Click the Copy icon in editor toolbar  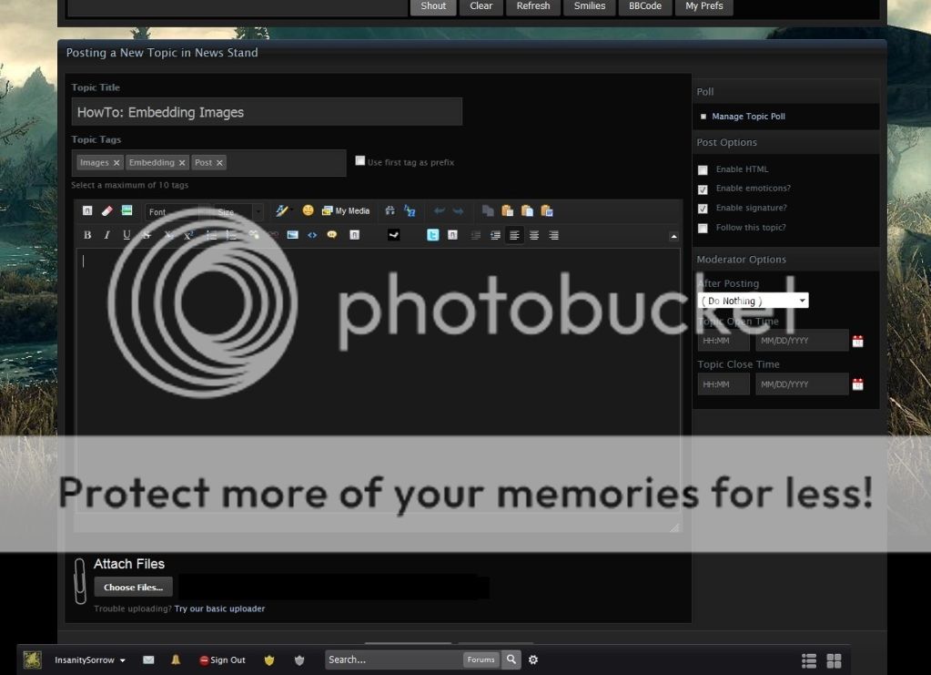(x=488, y=211)
